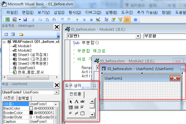Click the BackColor color swatch
186x124 pixels.
pos(31,108)
